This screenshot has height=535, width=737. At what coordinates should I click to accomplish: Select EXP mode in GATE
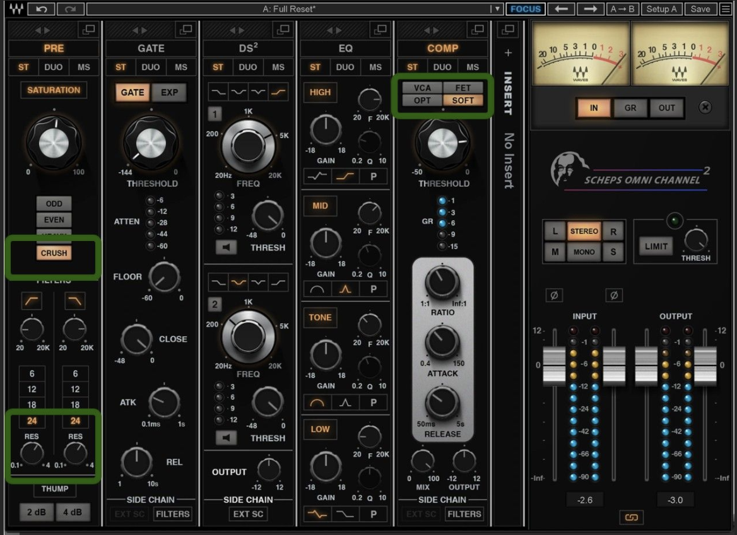tap(169, 92)
